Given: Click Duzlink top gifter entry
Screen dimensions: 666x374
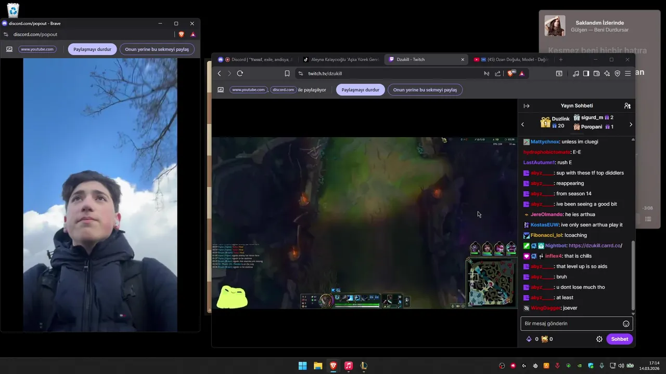Looking at the screenshot, I should 555,123.
